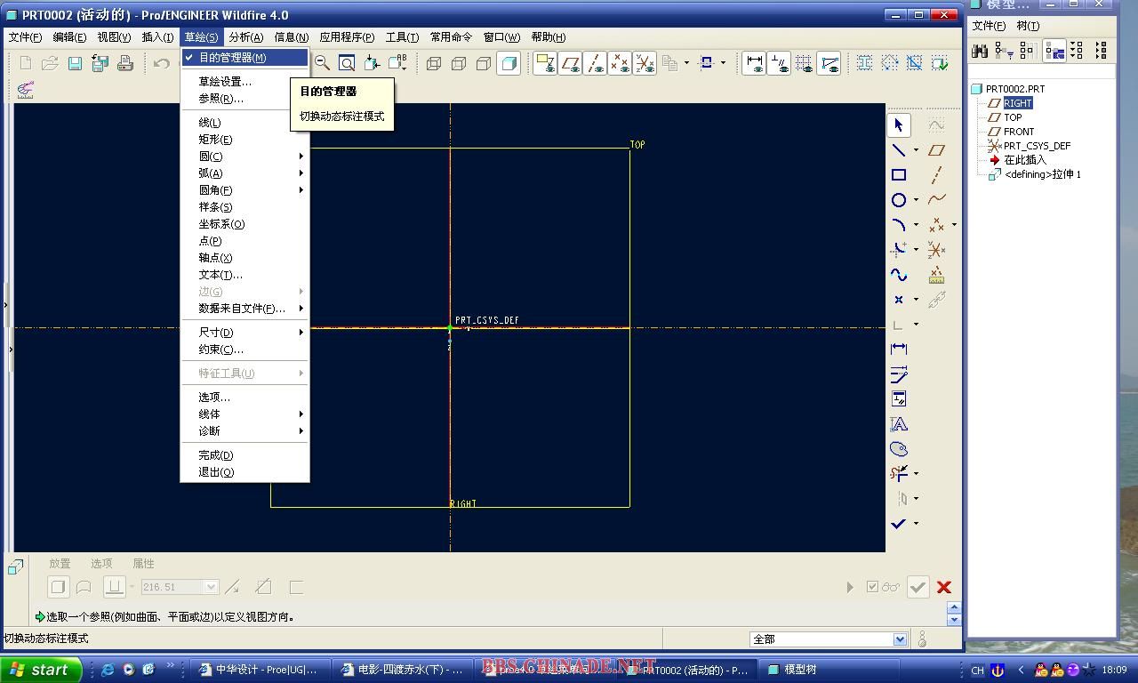
Task: Click the datum plane tool icon
Action: point(936,150)
